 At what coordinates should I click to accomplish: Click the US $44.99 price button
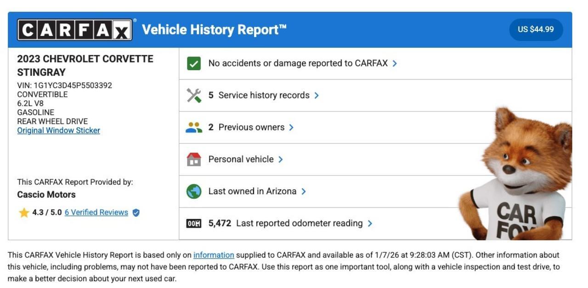536,29
